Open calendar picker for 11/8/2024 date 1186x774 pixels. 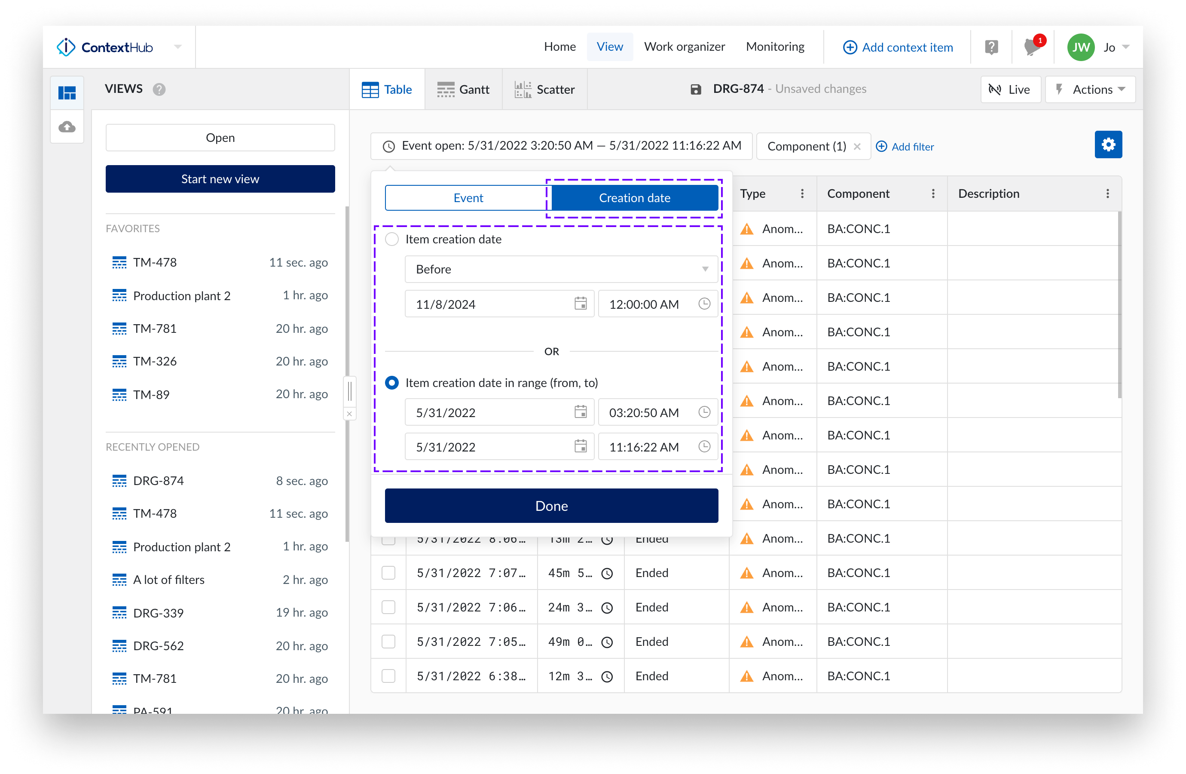[x=580, y=304]
